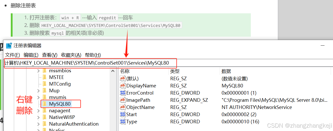Expand the NaturalAuthentication tree node
Screen dimensions: 333x131
38,124
